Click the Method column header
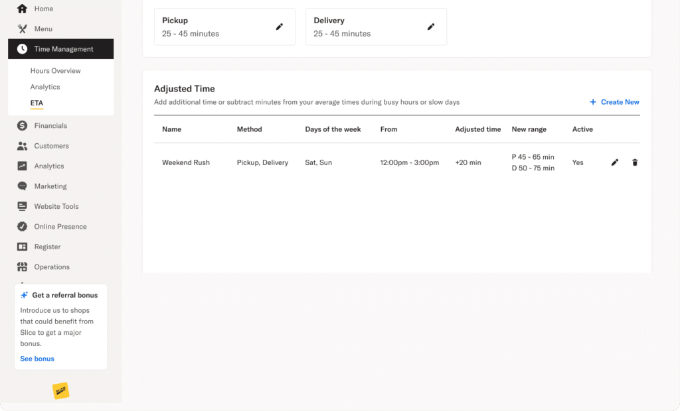 pyautogui.click(x=250, y=129)
